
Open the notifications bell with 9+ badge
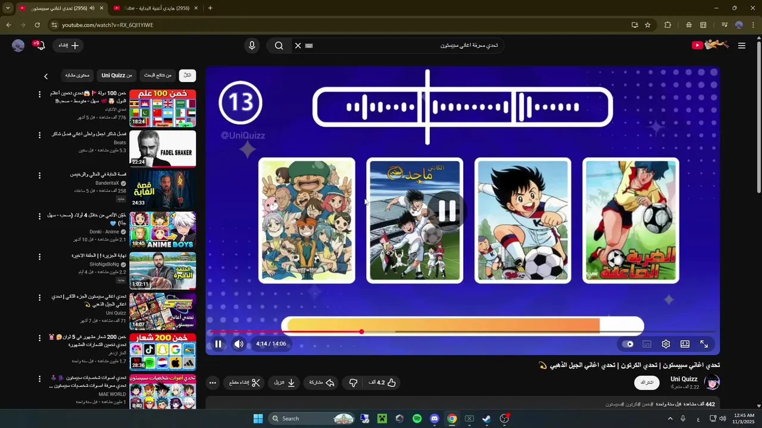(x=39, y=45)
